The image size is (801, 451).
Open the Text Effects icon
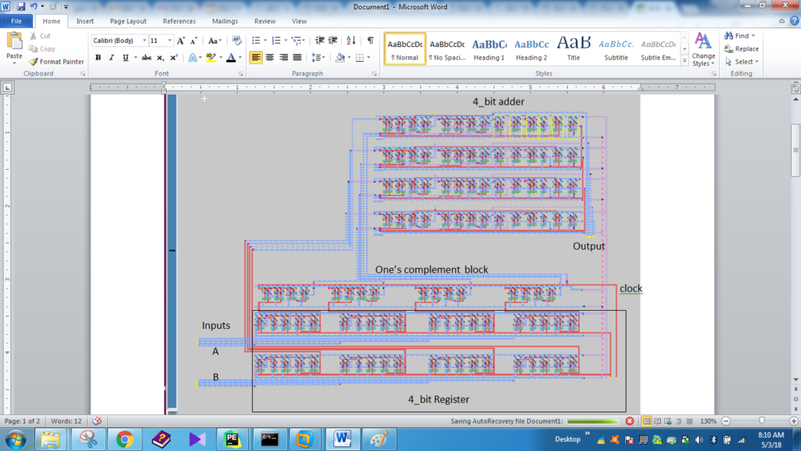tap(194, 58)
